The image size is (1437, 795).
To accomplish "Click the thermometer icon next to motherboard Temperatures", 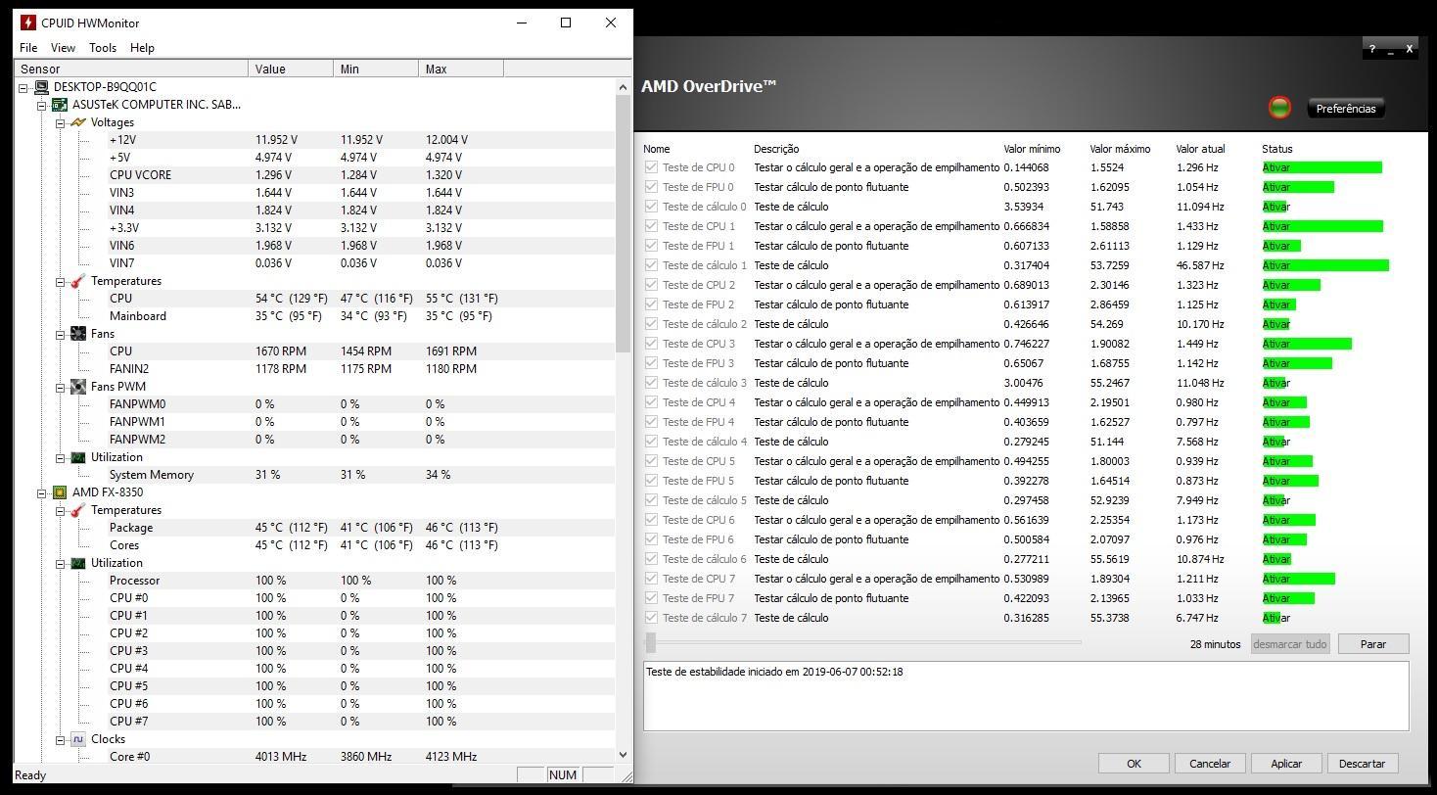I will pyautogui.click(x=78, y=281).
